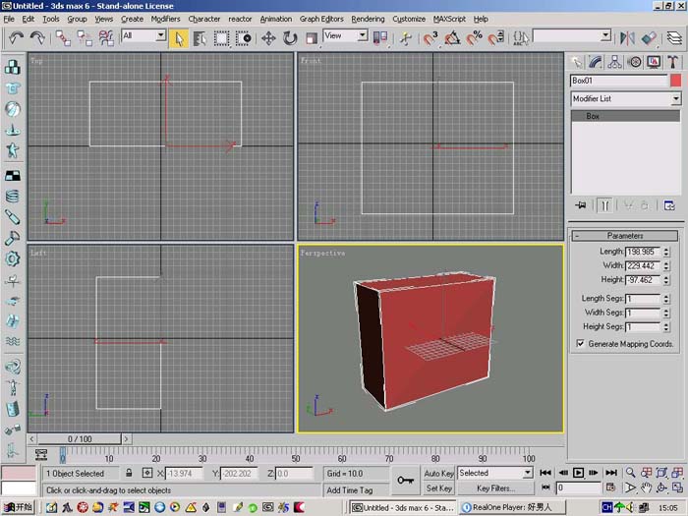Open the Hierarchy command panel tab
This screenshot has height=516, width=688.
[614, 62]
